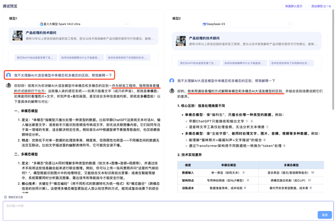Pick the 如何向老板解释为什么不能直接 suggestion in 模型1
The width and height of the screenshot is (335, 223).
81,57
